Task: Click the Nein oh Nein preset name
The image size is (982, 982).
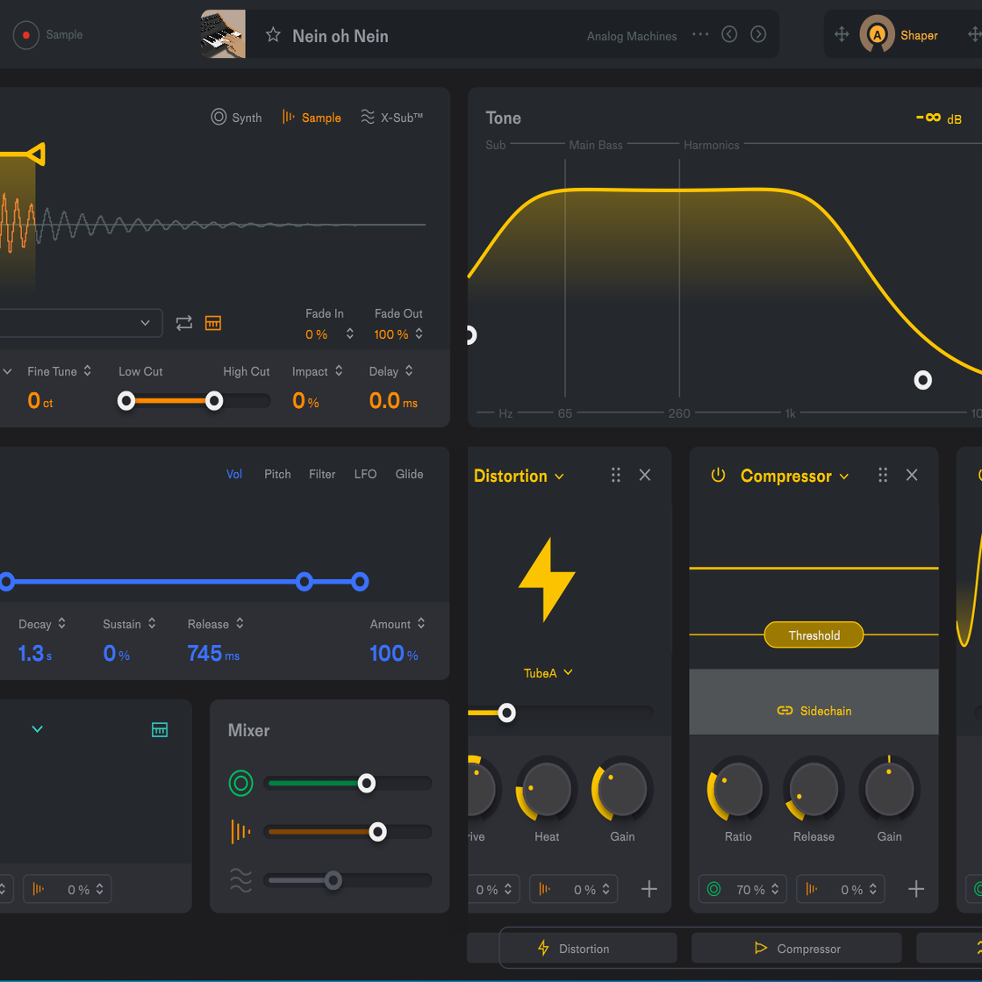Action: pyautogui.click(x=340, y=36)
